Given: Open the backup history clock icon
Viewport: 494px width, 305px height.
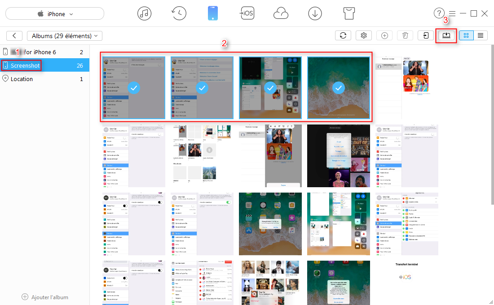Looking at the screenshot, I should (179, 14).
